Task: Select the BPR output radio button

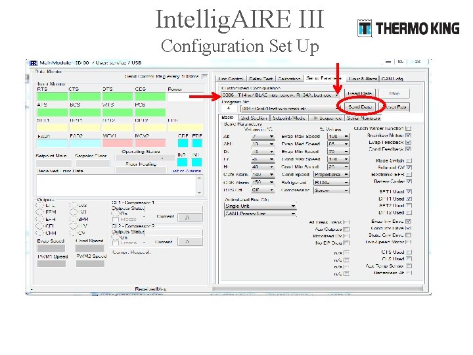Action: coord(73,219)
